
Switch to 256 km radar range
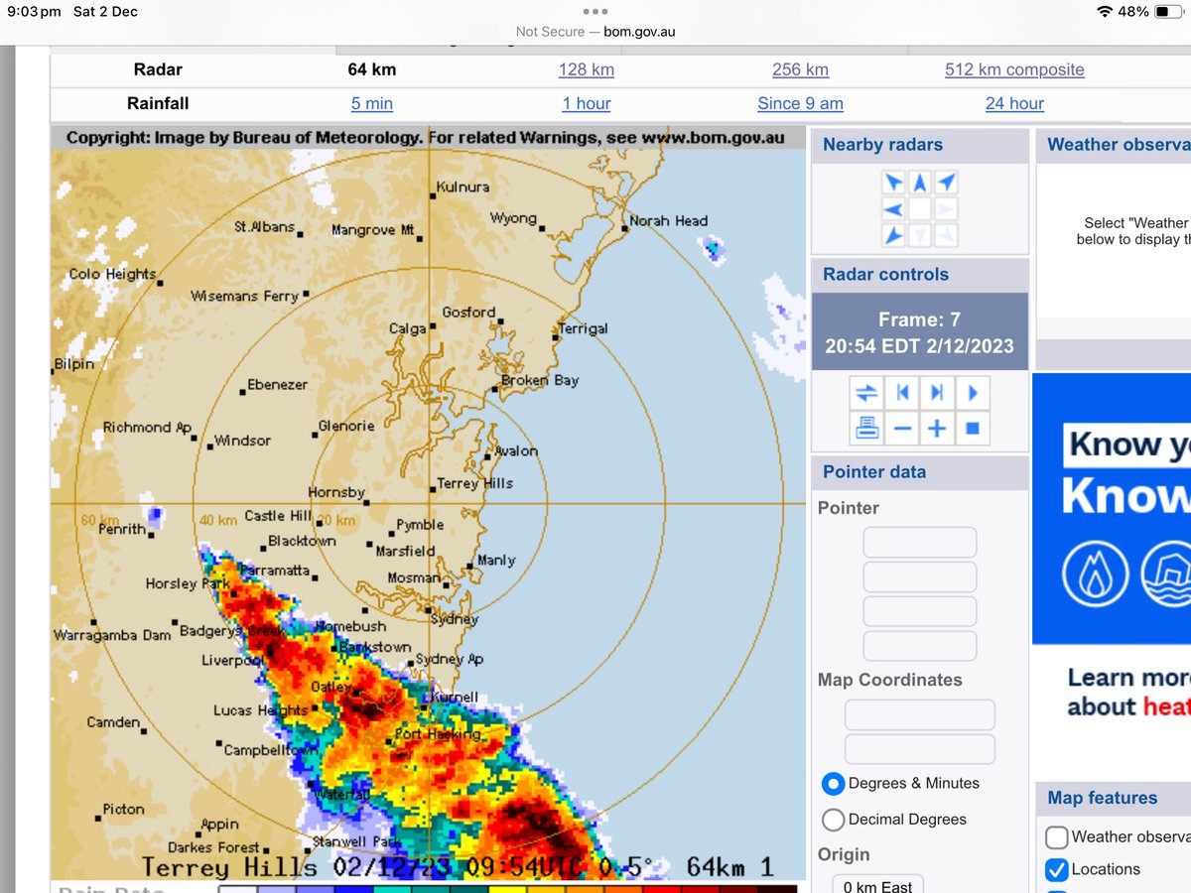click(x=801, y=69)
